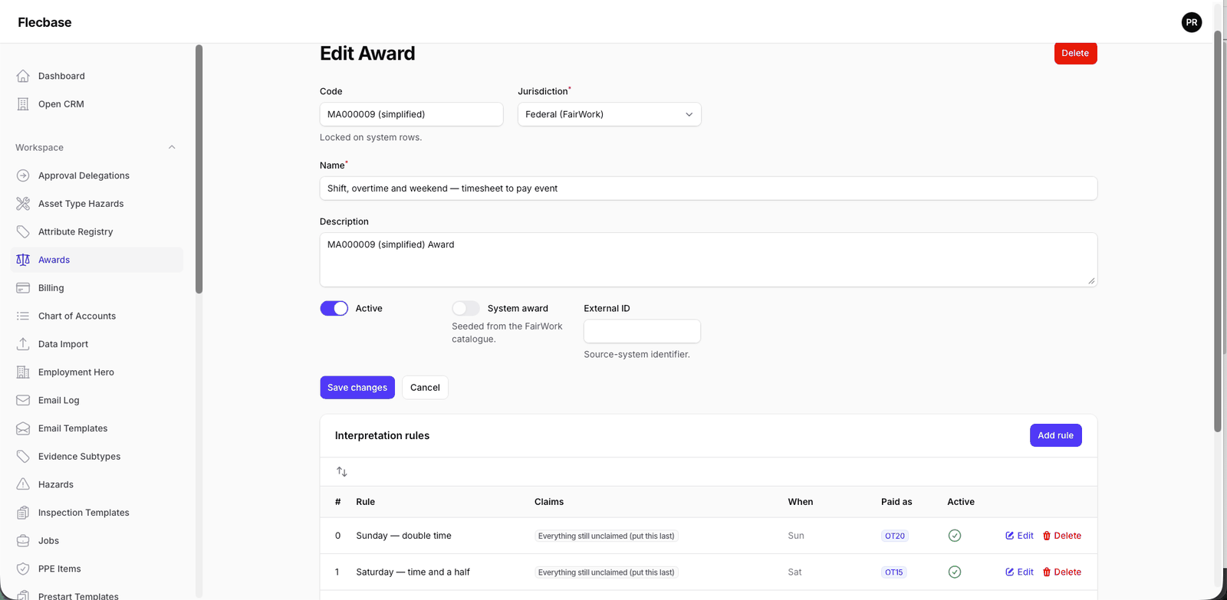Click the OT15 paid-as badge
Image resolution: width=1227 pixels, height=600 pixels.
894,572
